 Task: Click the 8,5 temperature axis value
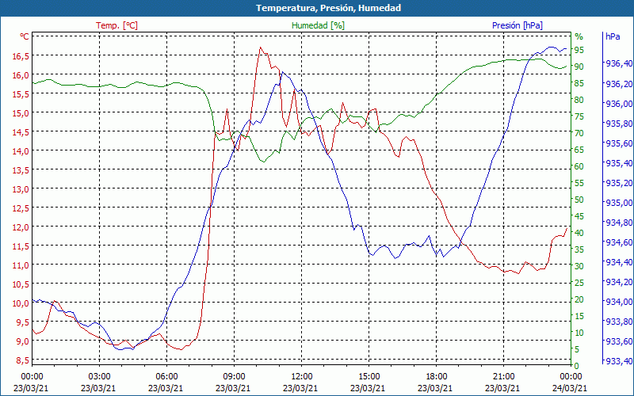tap(22, 360)
